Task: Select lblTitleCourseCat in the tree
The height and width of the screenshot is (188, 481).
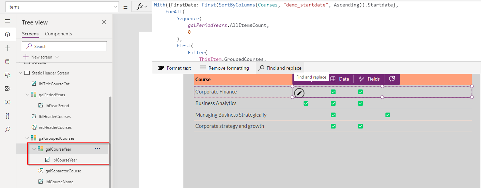Action: click(54, 84)
